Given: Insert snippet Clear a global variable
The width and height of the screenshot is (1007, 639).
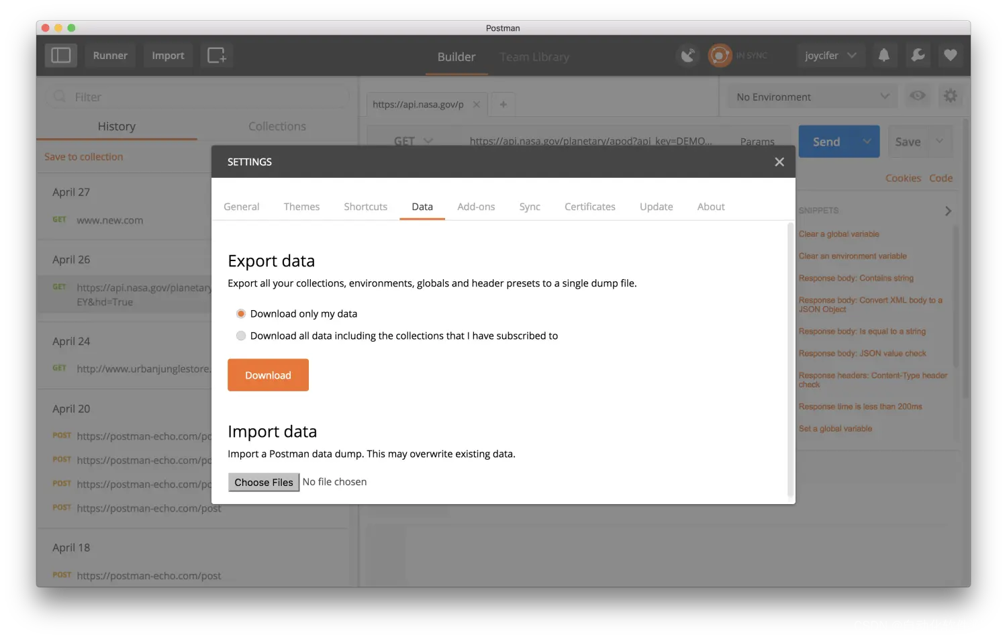Looking at the screenshot, I should 838,234.
